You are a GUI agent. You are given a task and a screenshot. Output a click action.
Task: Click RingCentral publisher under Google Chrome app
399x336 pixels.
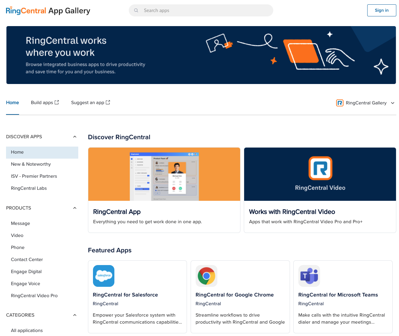click(x=208, y=304)
